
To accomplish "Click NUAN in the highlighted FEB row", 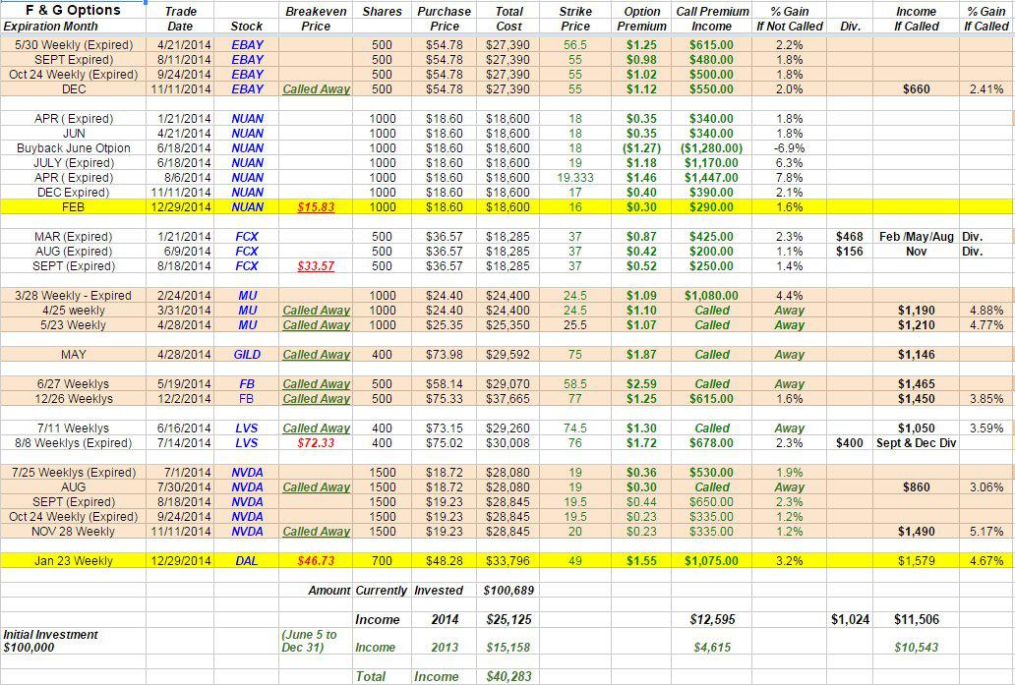I will click(x=247, y=207).
